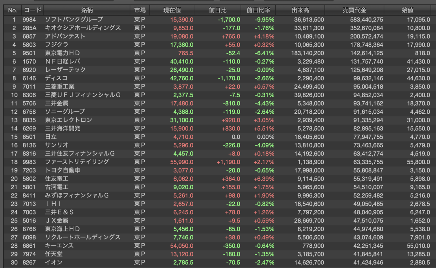436x268 pixels.
Task: Select the アドバンテスト stock name
Action: 65,36
